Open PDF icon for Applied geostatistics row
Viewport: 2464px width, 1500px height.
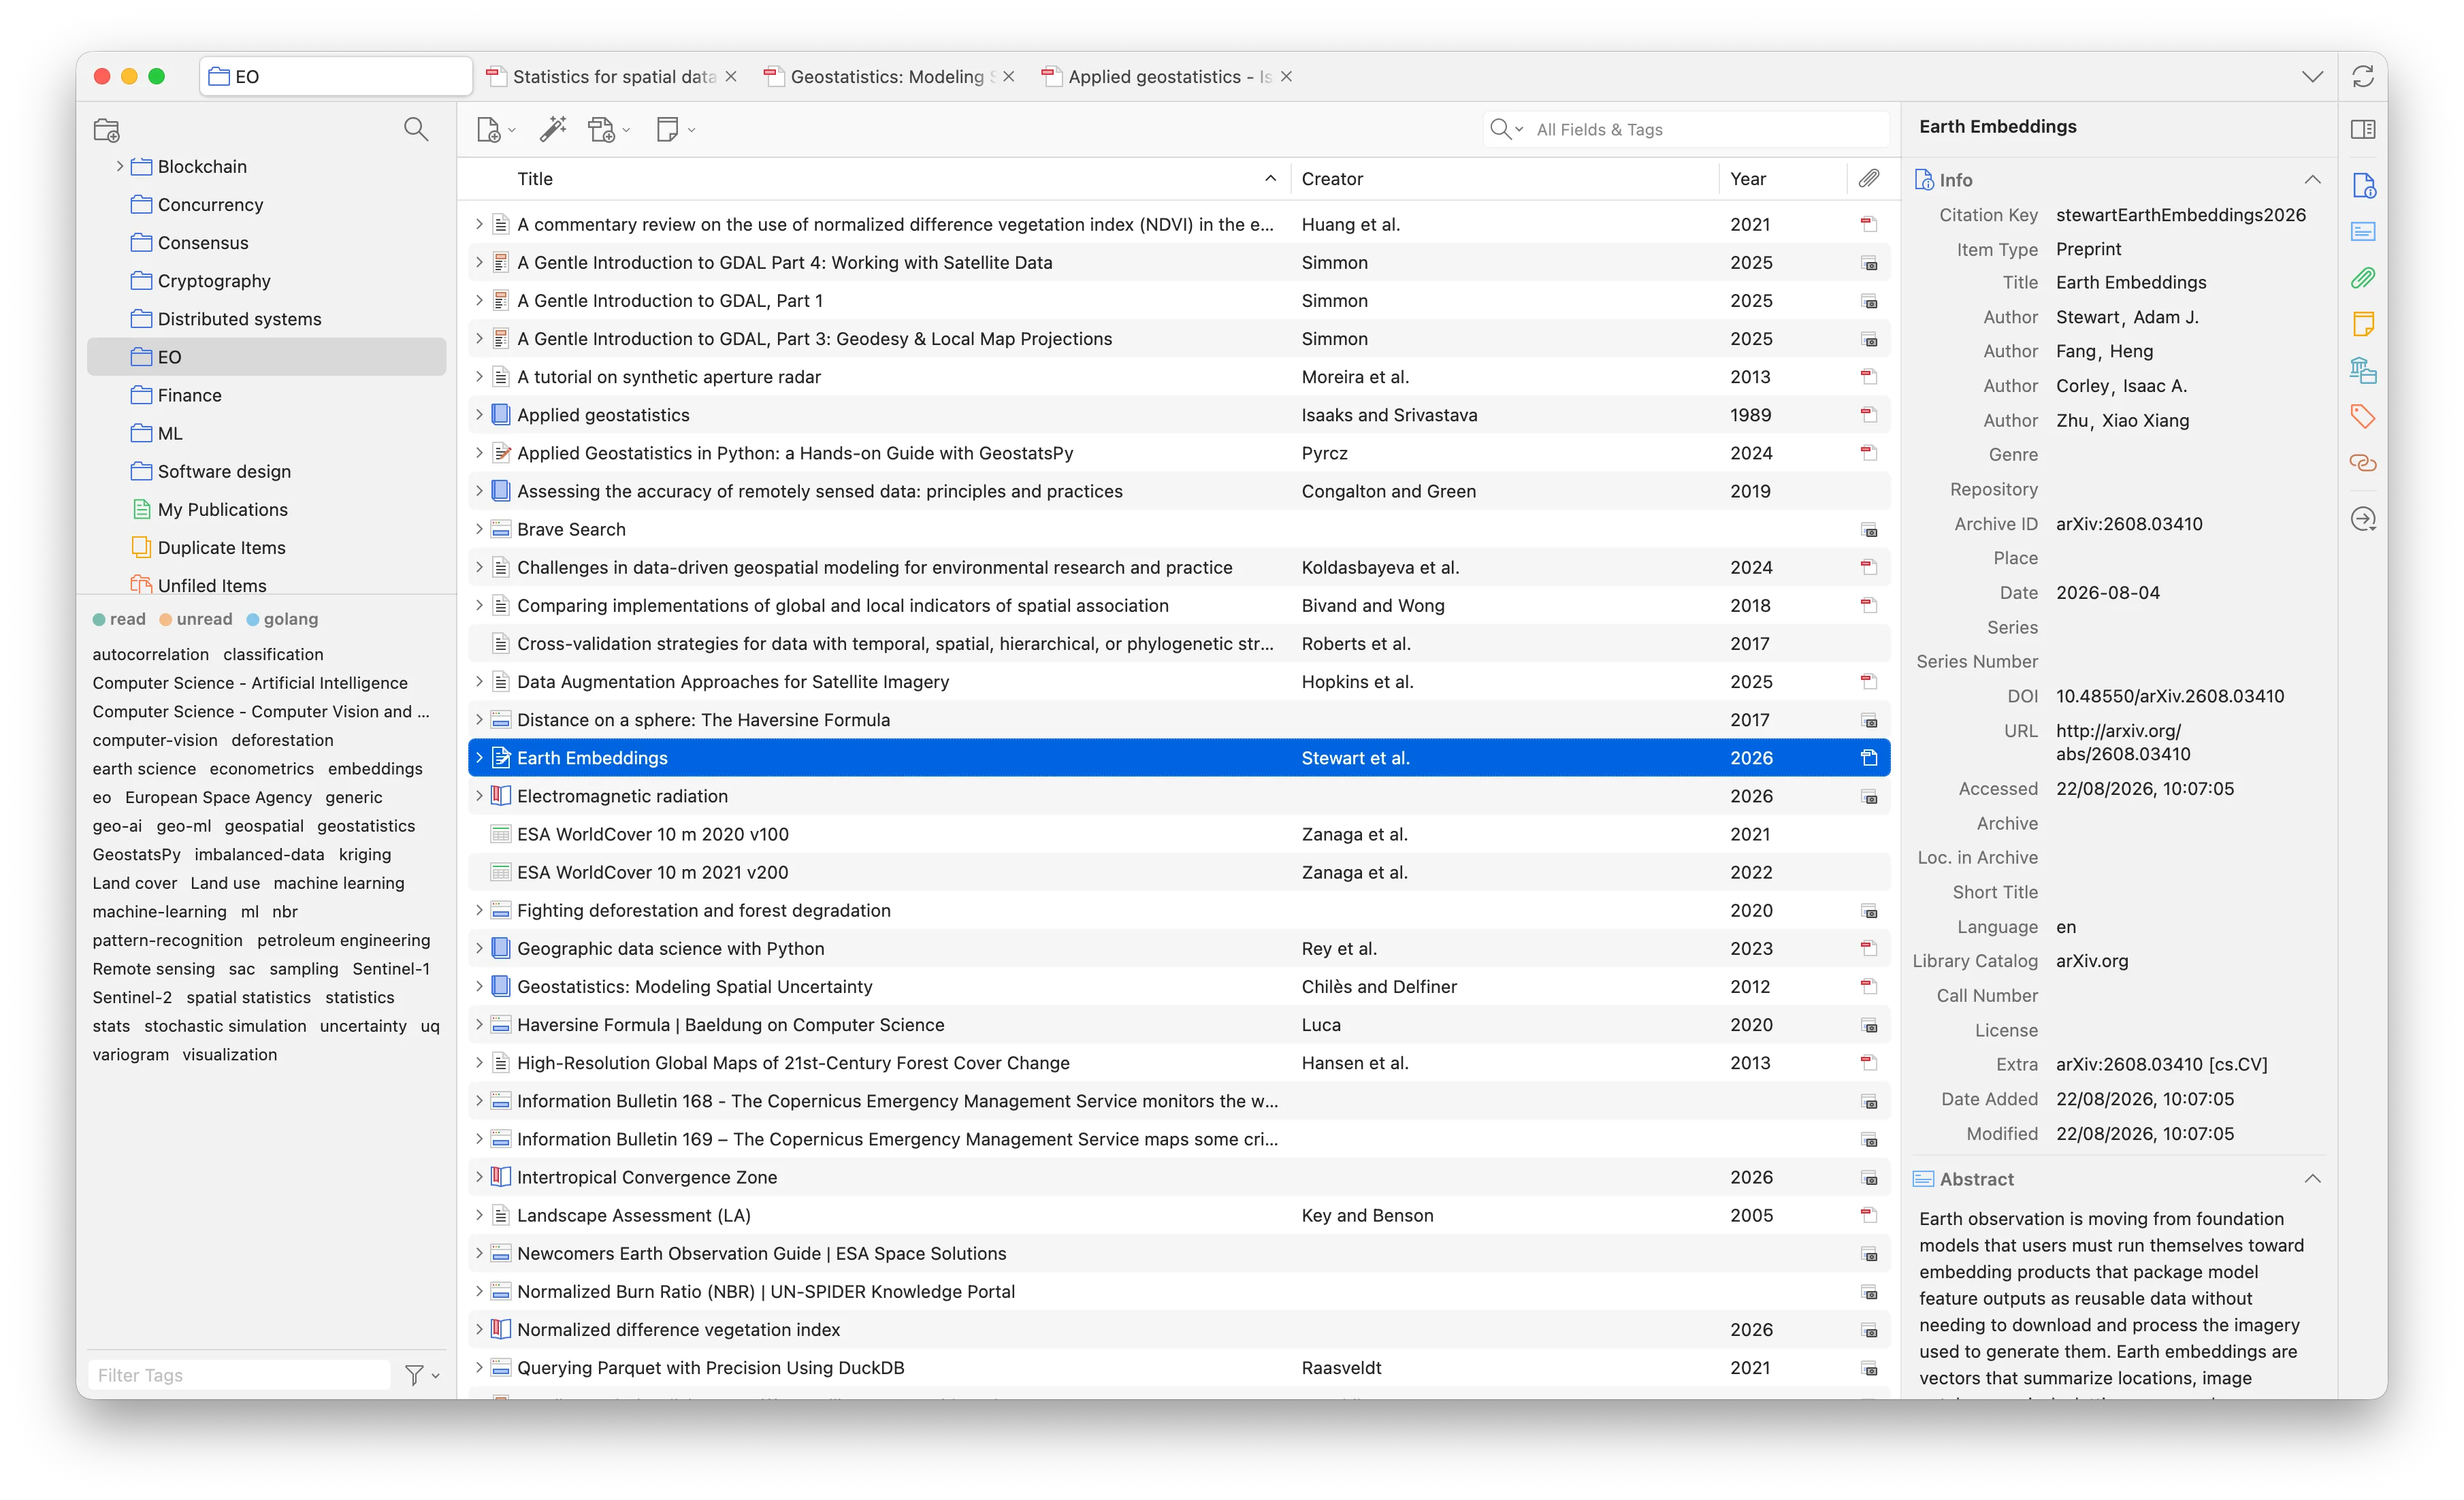click(1868, 415)
